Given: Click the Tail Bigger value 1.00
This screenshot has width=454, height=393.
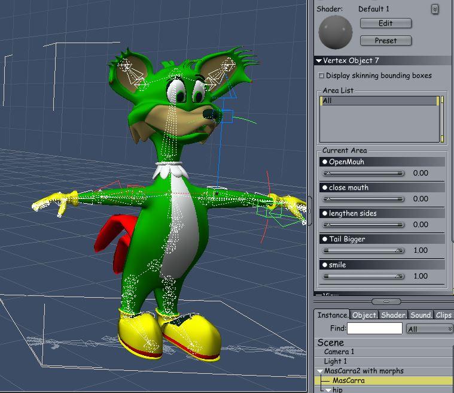Looking at the screenshot, I should tap(421, 250).
